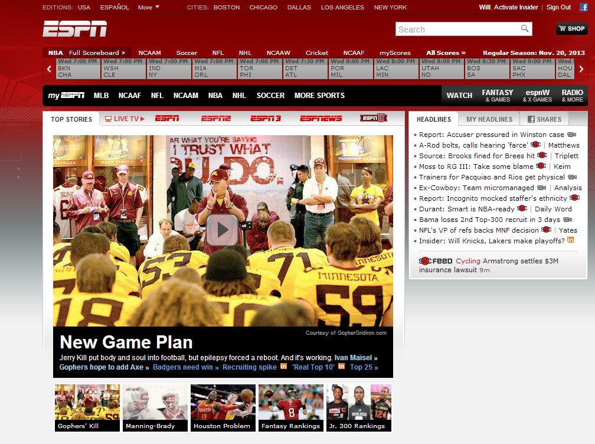Click video icon beside Pacquiao trainers headline
The width and height of the screenshot is (595, 444).
[573, 177]
